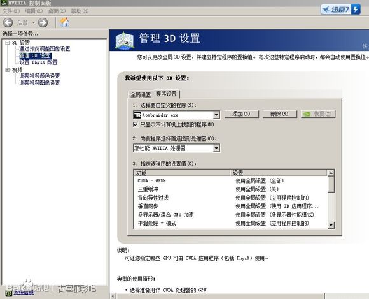Click the 使用全局设置 (多显示器性能模式) value
The height and width of the screenshot is (299, 369).
[x=275, y=215]
